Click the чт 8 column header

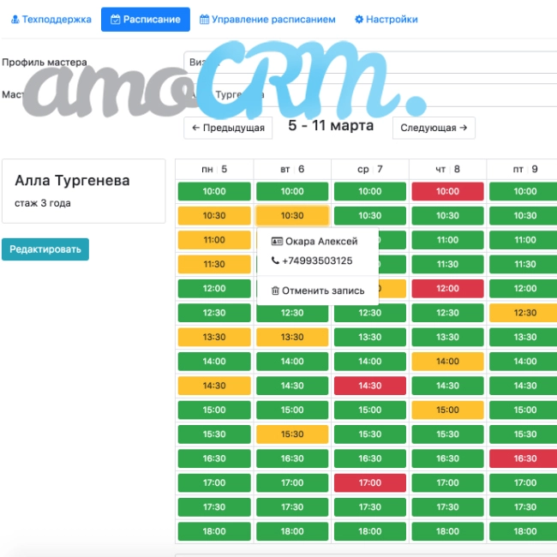(447, 170)
